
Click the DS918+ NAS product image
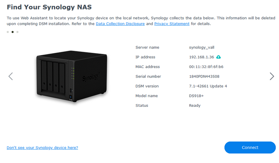point(72,77)
